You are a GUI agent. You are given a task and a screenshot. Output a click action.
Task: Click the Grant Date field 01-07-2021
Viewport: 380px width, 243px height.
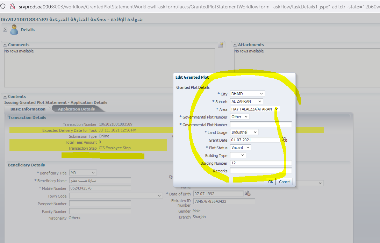tap(255, 140)
